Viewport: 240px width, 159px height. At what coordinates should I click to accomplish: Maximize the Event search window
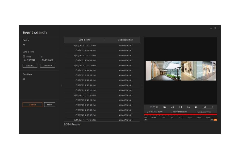coord(215,28)
